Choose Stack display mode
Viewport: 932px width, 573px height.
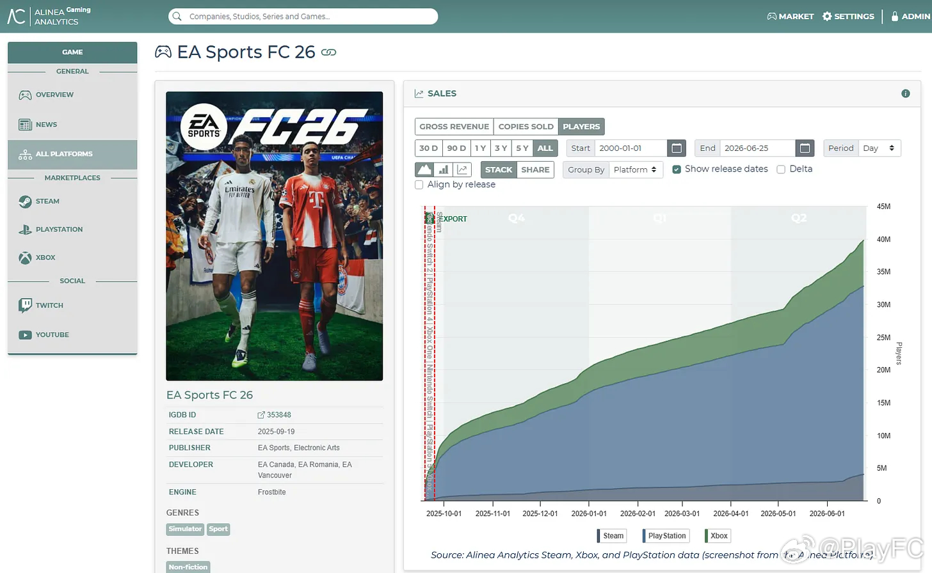499,169
